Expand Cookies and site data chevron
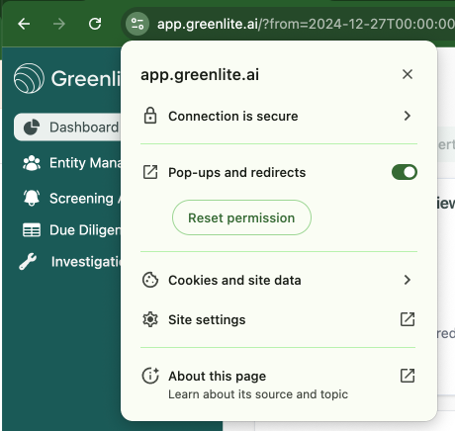 [x=408, y=280]
